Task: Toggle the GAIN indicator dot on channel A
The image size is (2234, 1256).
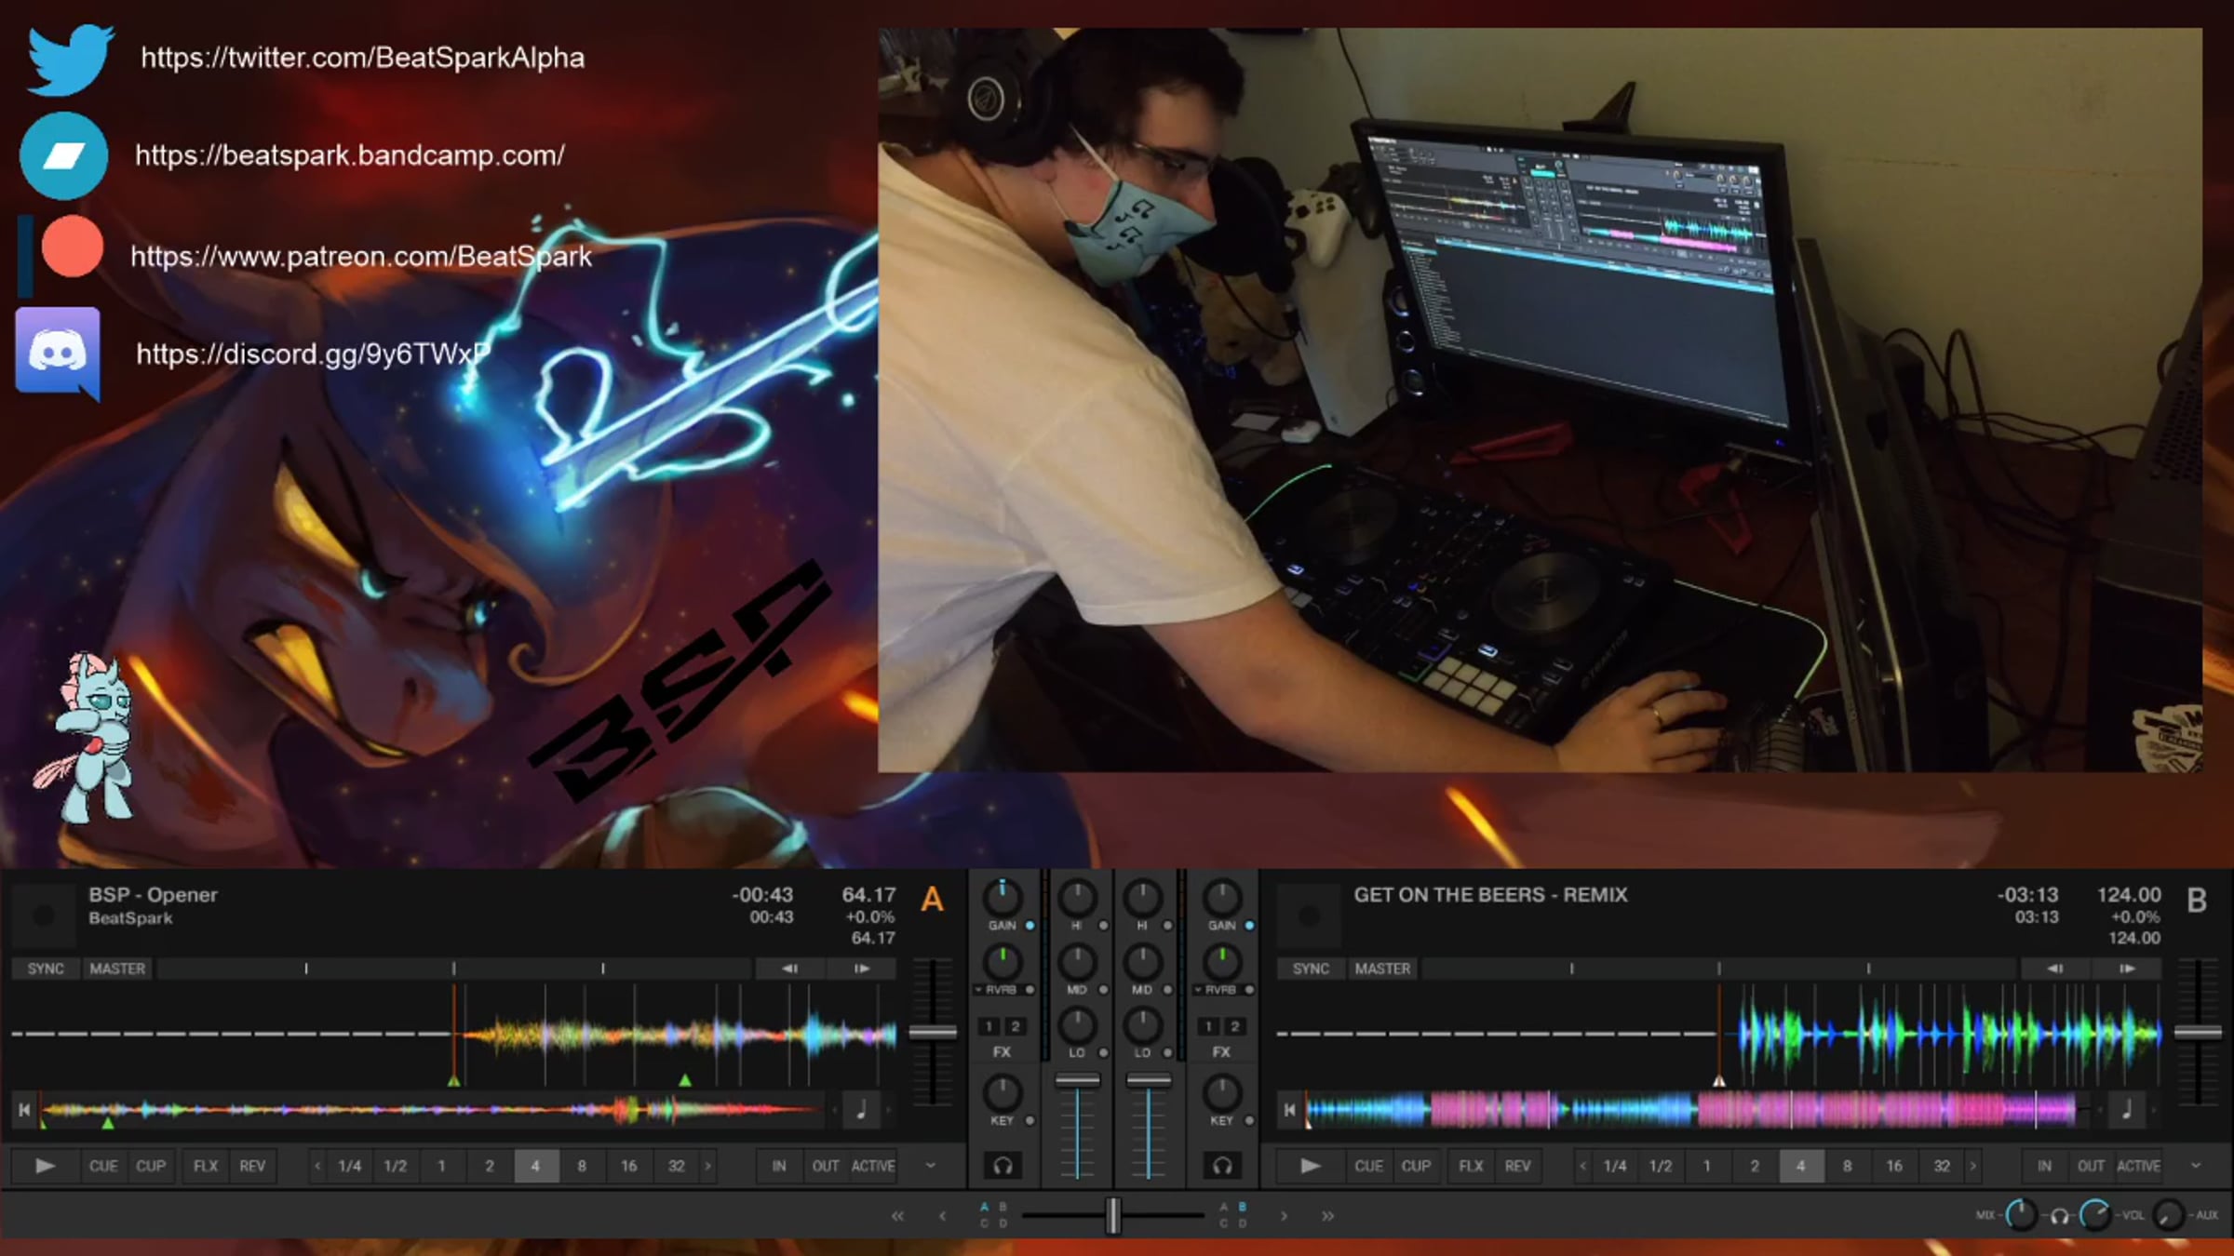Action: click(1030, 926)
